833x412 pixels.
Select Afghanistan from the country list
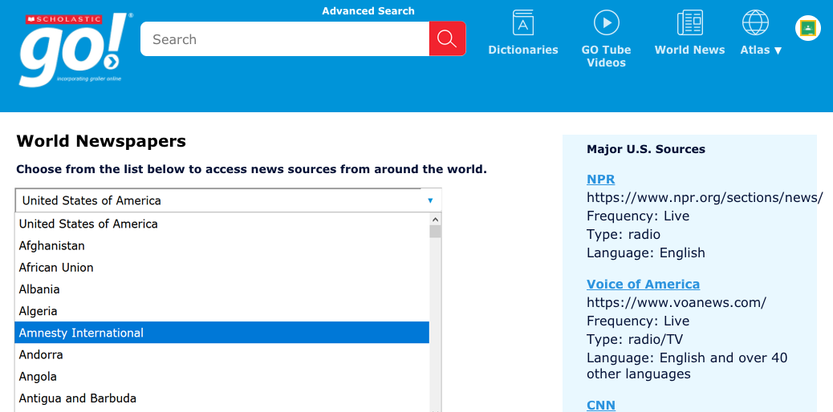tap(52, 246)
